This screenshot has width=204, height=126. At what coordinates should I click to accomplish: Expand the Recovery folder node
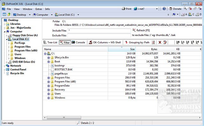[49, 90]
